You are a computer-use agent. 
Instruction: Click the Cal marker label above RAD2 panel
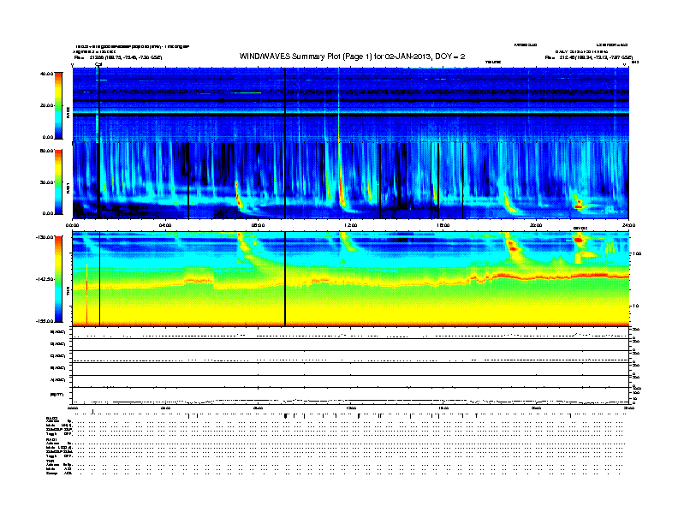click(98, 64)
